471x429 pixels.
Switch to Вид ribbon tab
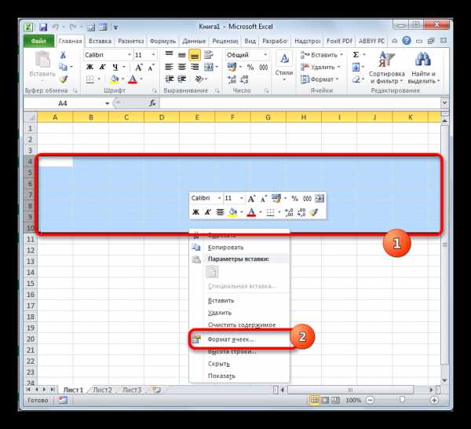(x=250, y=41)
